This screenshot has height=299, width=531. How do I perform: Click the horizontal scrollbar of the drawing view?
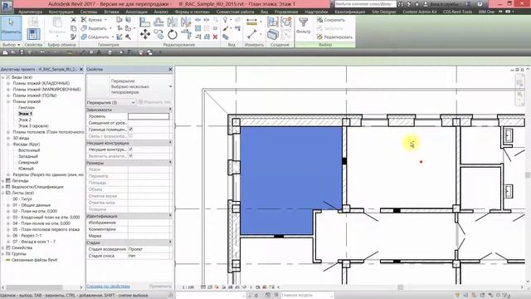(400, 287)
